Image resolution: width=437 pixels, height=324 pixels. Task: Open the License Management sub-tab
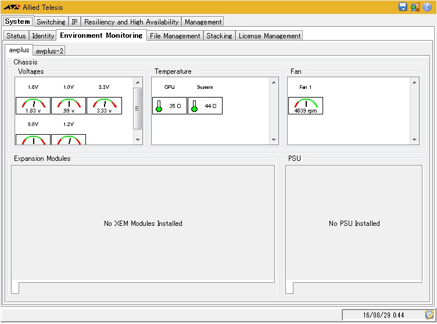click(x=270, y=36)
